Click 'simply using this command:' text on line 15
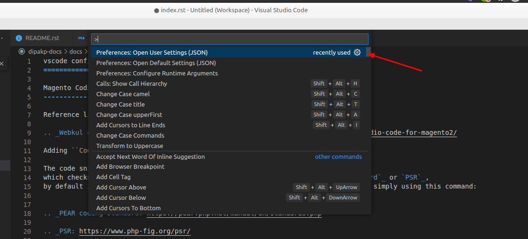 [x=425, y=187]
